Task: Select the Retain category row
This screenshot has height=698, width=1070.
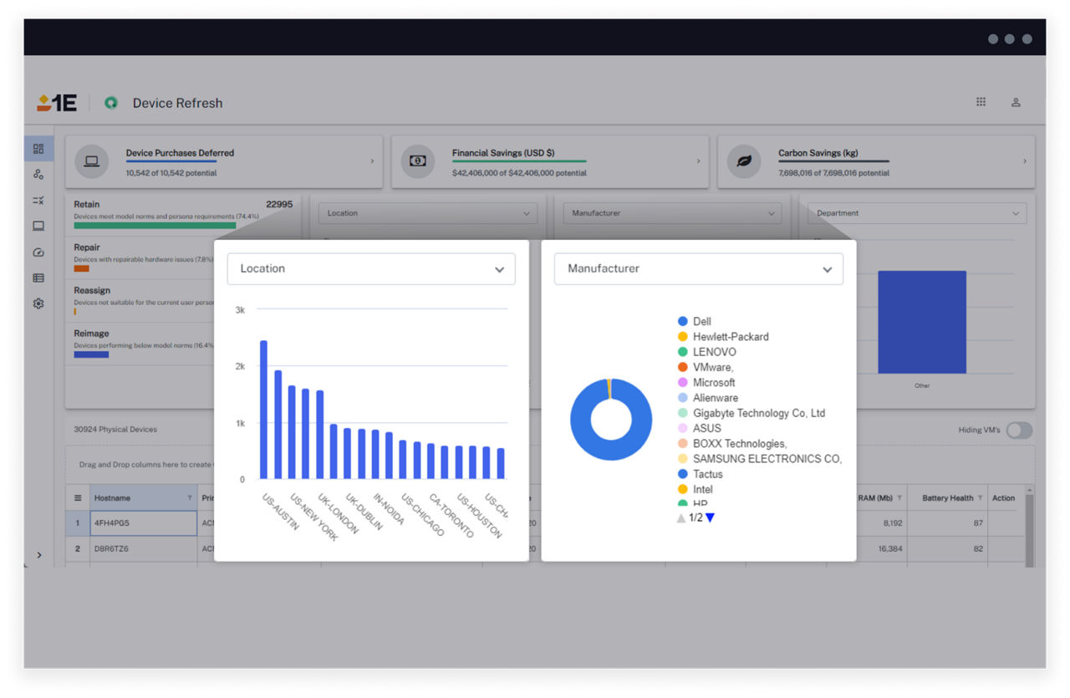Action: pyautogui.click(x=183, y=215)
